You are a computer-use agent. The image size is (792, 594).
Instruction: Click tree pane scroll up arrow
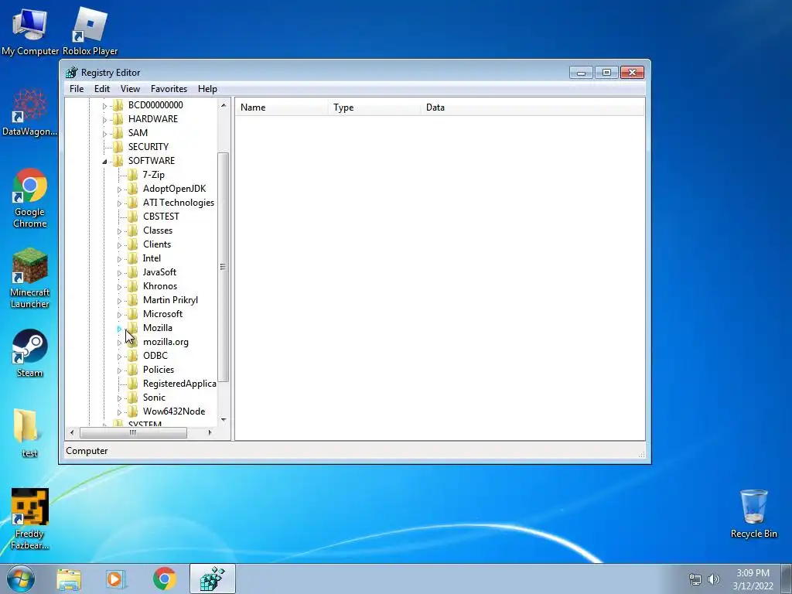click(224, 105)
